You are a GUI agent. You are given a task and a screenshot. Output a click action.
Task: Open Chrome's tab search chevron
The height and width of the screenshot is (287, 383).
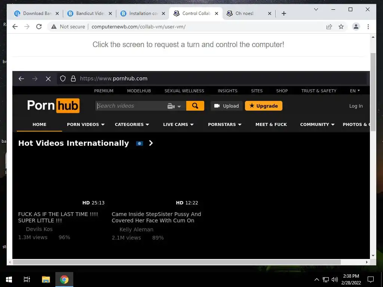(x=316, y=9)
